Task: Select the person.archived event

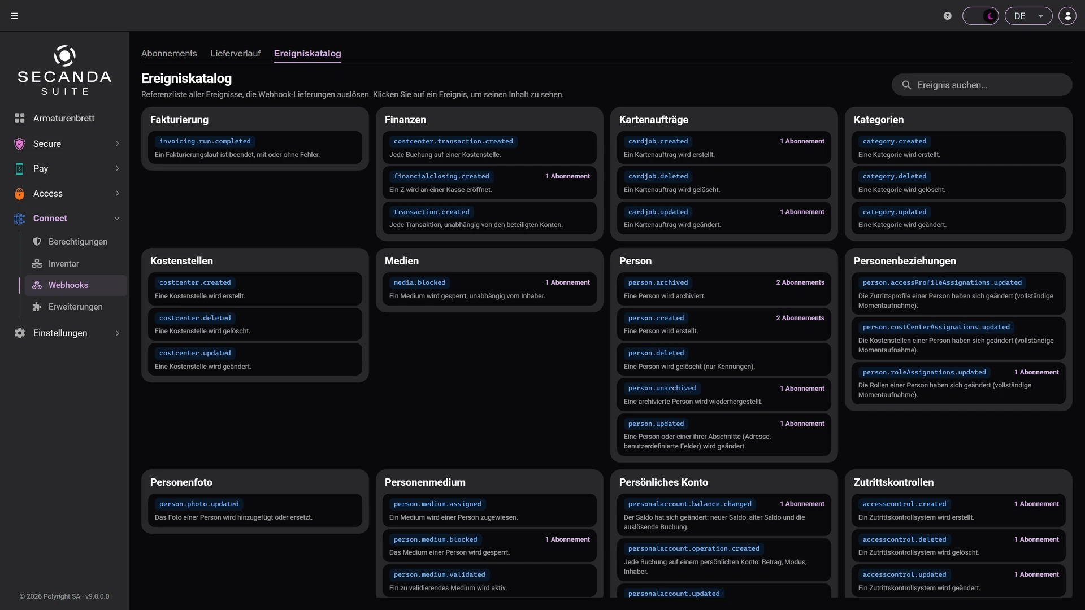Action: pos(724,289)
